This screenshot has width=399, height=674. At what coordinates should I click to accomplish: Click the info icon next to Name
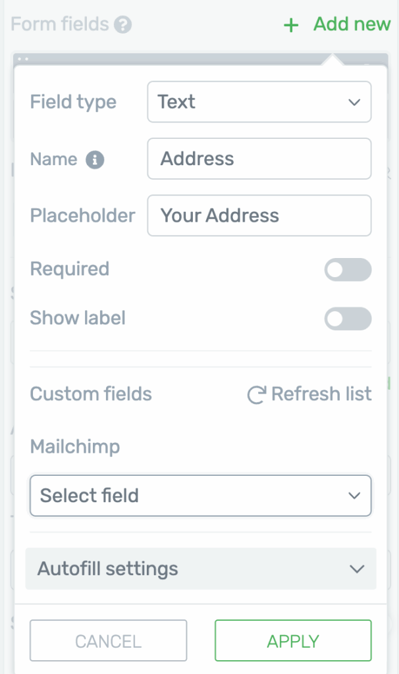(x=95, y=159)
